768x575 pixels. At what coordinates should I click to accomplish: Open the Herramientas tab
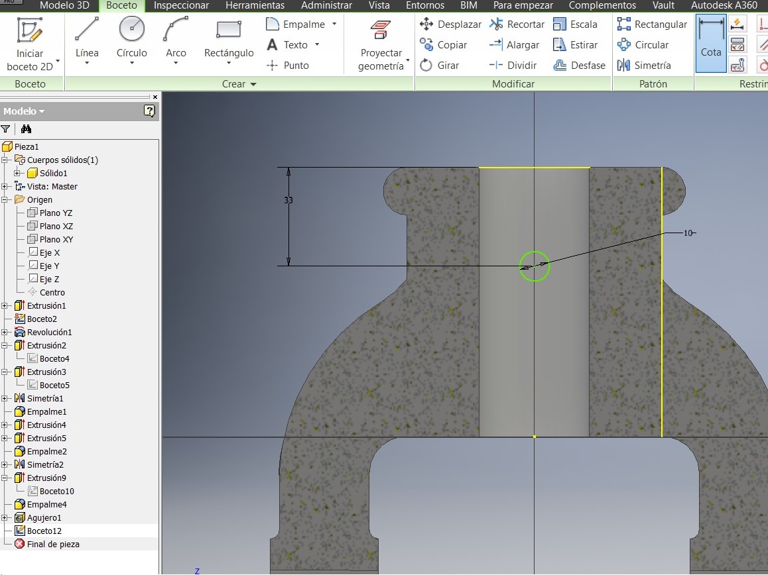click(x=255, y=5)
